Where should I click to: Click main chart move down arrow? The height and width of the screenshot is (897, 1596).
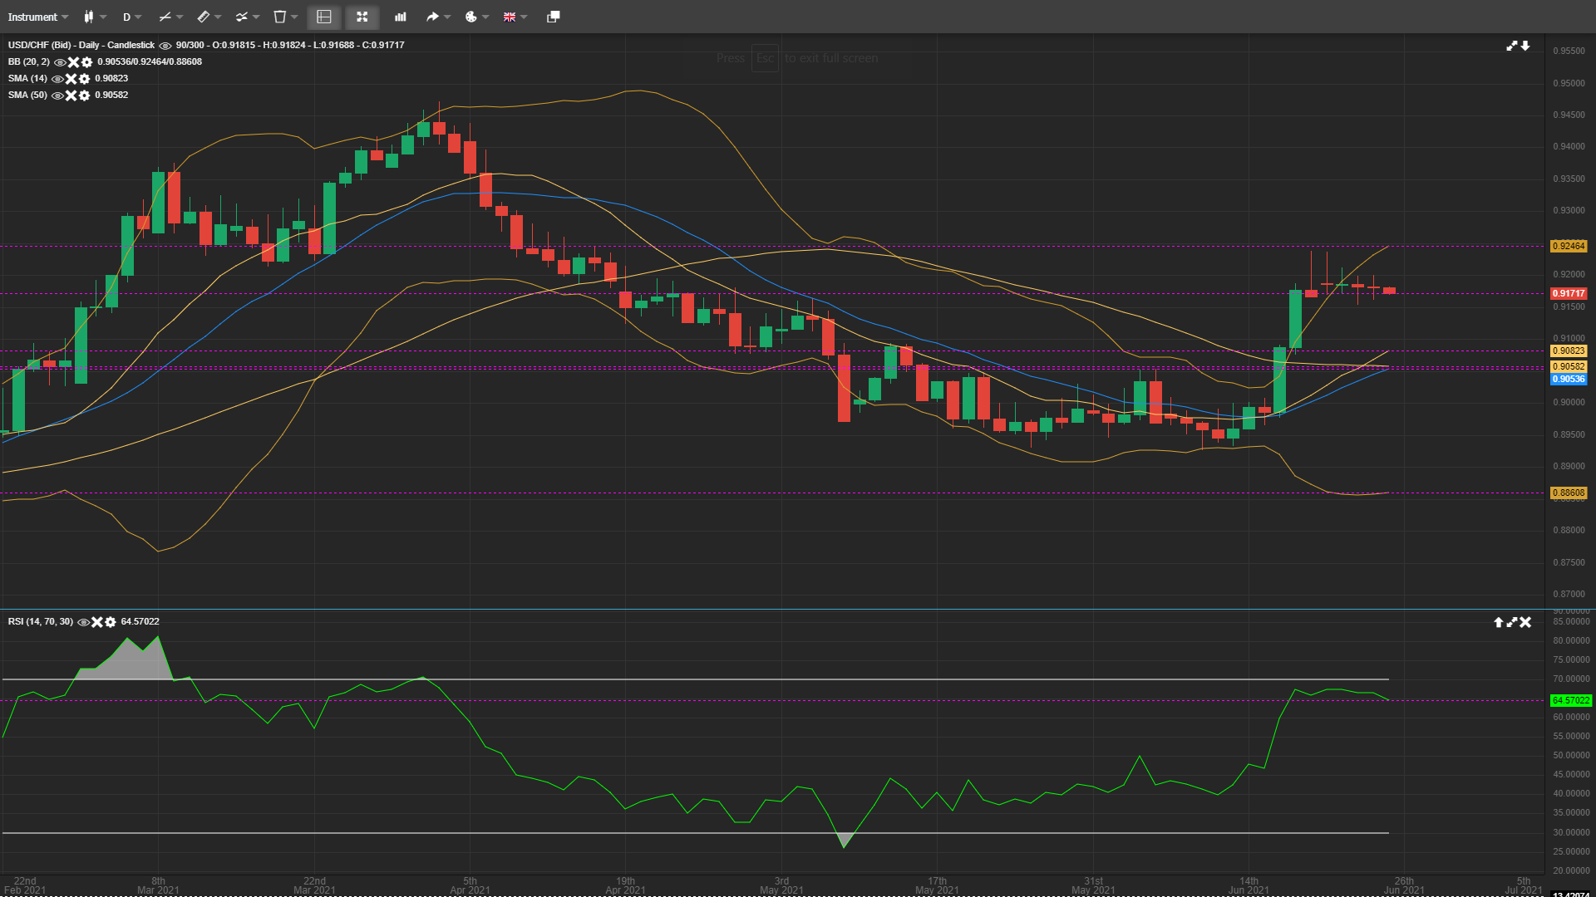[x=1525, y=46]
